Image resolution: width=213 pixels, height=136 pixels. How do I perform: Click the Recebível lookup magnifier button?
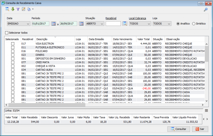pos(125,24)
